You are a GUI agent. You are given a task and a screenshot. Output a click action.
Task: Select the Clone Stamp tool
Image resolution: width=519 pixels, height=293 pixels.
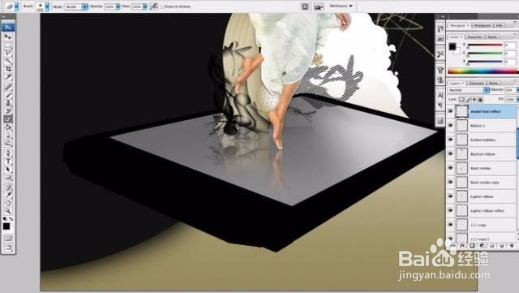point(8,103)
